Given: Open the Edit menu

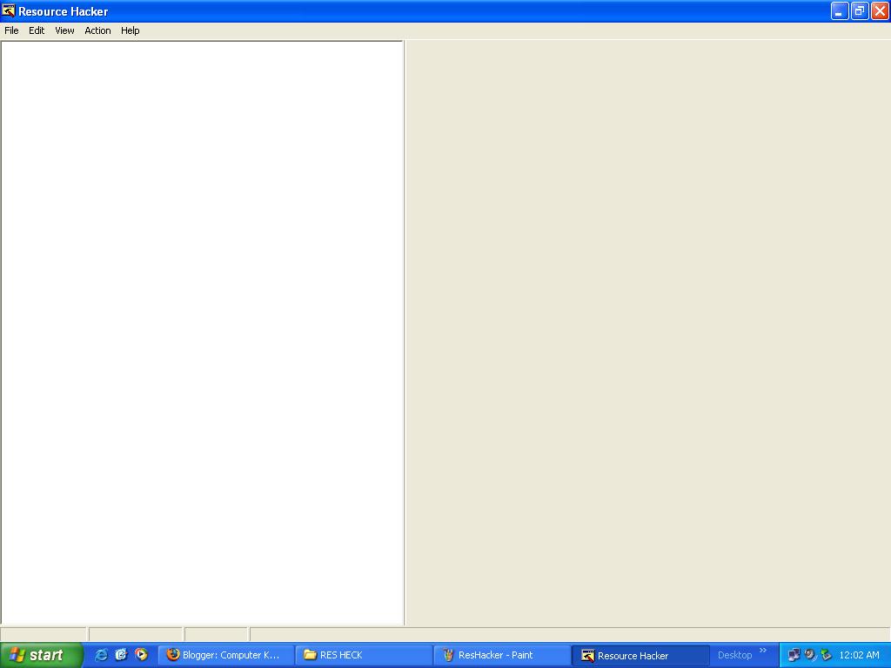Looking at the screenshot, I should (x=37, y=30).
